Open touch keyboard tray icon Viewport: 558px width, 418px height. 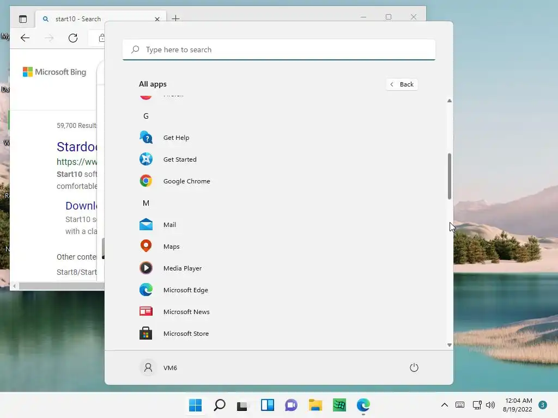pyautogui.click(x=460, y=405)
